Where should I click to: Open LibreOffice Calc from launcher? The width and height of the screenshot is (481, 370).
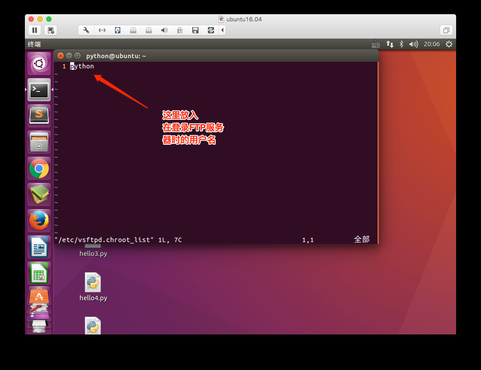pos(39,273)
